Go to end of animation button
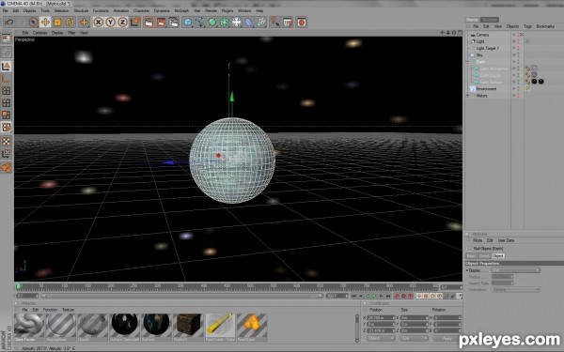Screen dimensions: 564x352 pyautogui.click(x=387, y=296)
